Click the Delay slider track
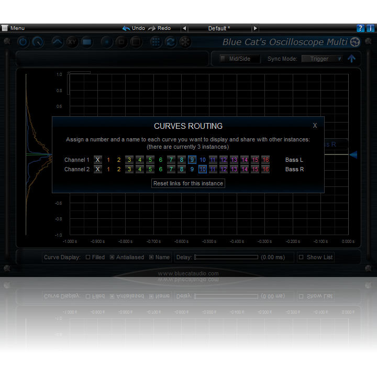The image size is (377, 377). coord(226,257)
